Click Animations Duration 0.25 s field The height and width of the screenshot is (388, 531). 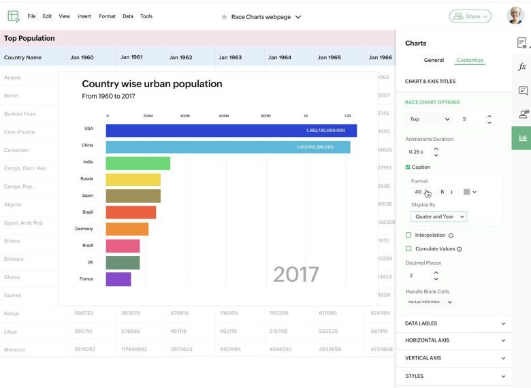point(419,152)
